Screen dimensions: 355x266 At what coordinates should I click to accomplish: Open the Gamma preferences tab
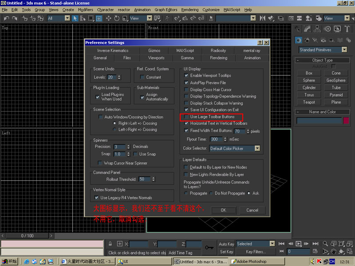tap(187, 58)
